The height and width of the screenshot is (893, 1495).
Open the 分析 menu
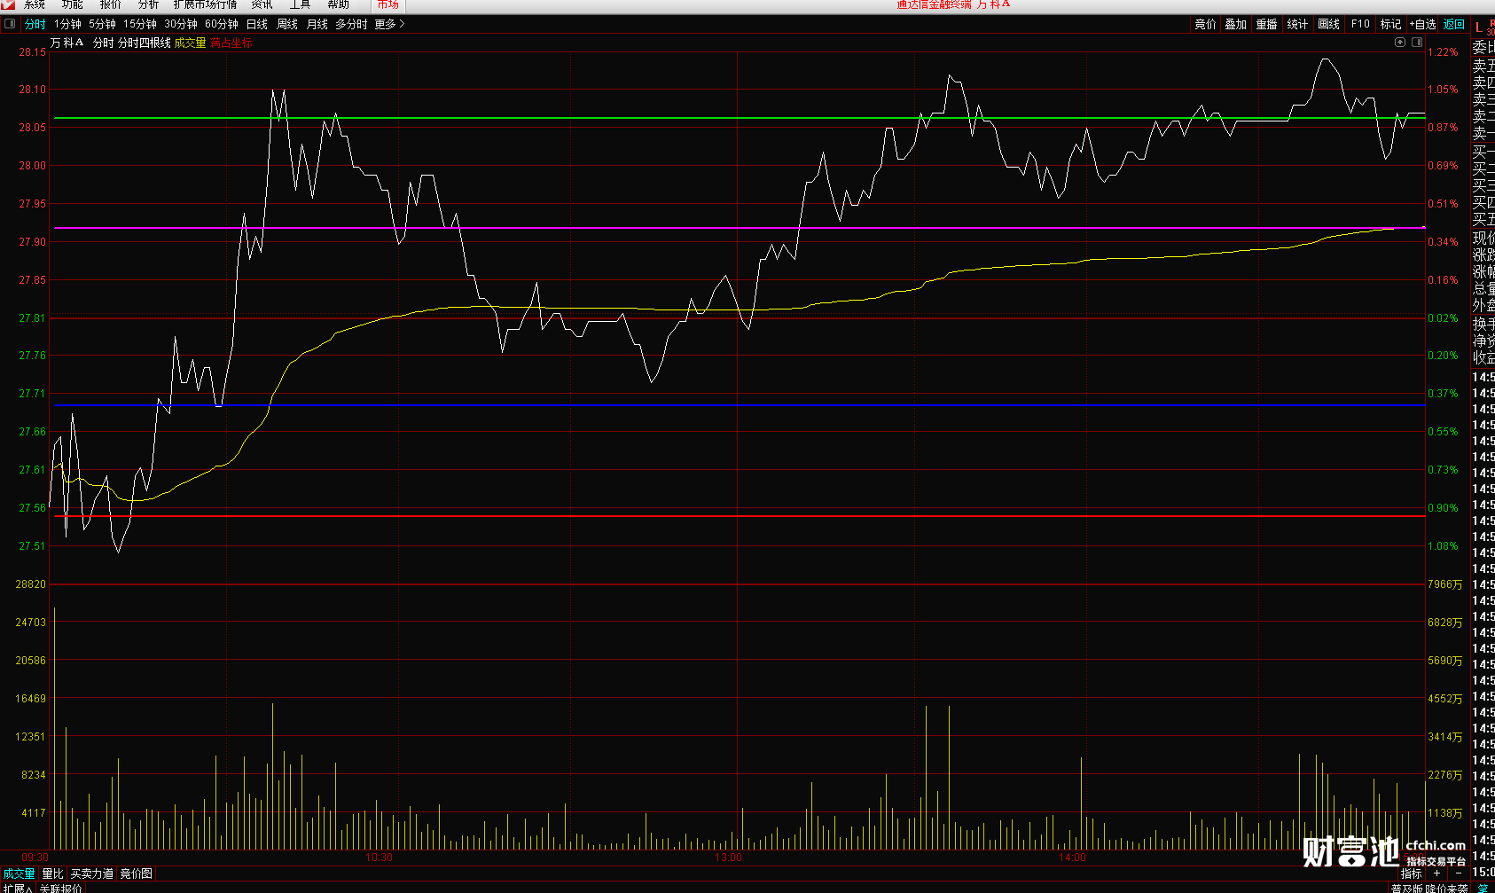[x=148, y=5]
